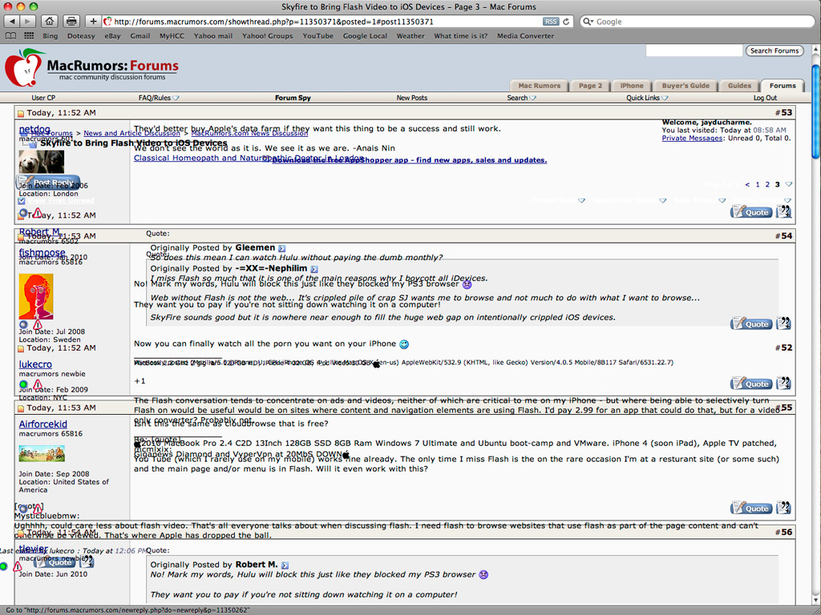Reload the page using the circular arrow
821x615 pixels.
[x=566, y=22]
